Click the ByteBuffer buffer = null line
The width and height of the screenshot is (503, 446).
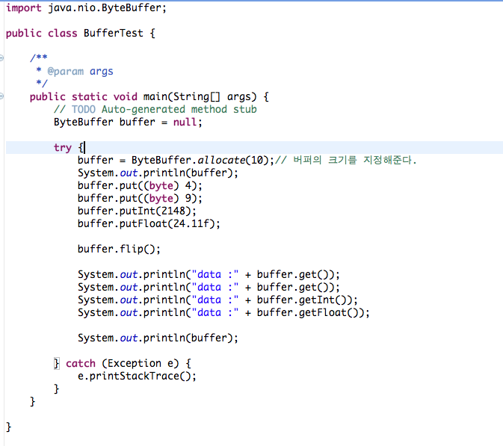coord(128,123)
